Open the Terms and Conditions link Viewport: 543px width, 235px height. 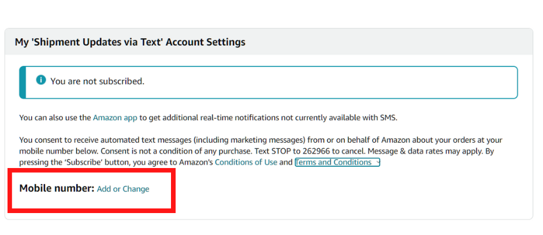pos(333,162)
